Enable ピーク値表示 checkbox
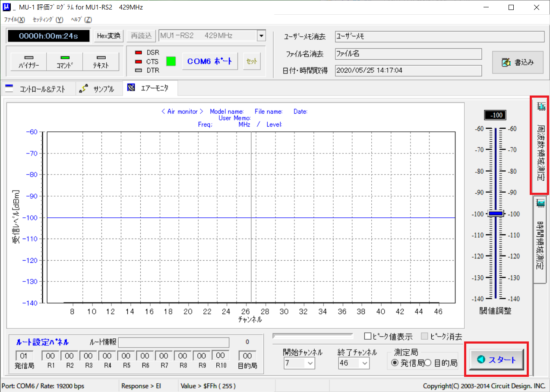The image size is (550, 392). point(368,336)
